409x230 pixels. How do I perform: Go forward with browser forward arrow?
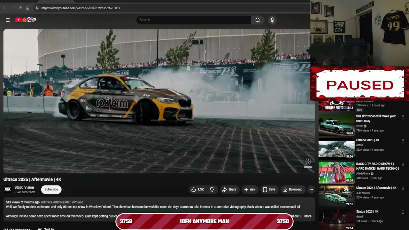click(x=12, y=8)
